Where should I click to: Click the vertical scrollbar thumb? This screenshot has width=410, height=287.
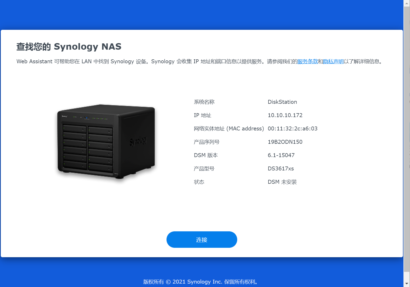(407, 139)
